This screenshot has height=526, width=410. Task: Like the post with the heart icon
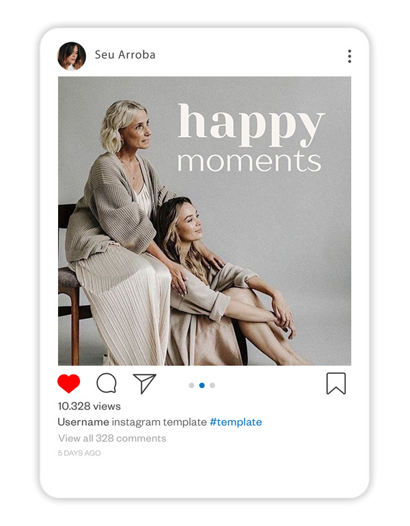(68, 384)
